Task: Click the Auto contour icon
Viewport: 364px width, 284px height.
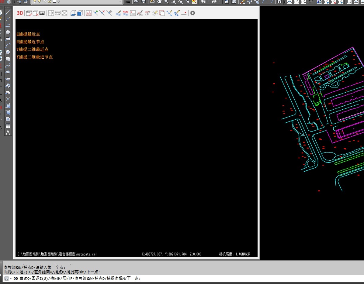Action: 126,13
